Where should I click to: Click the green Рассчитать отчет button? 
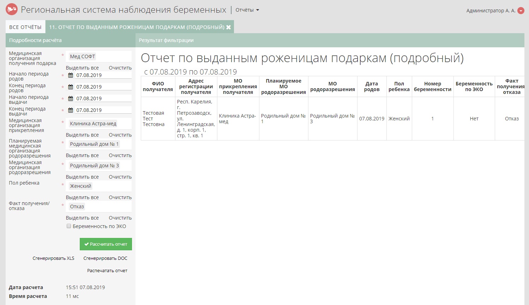106,244
